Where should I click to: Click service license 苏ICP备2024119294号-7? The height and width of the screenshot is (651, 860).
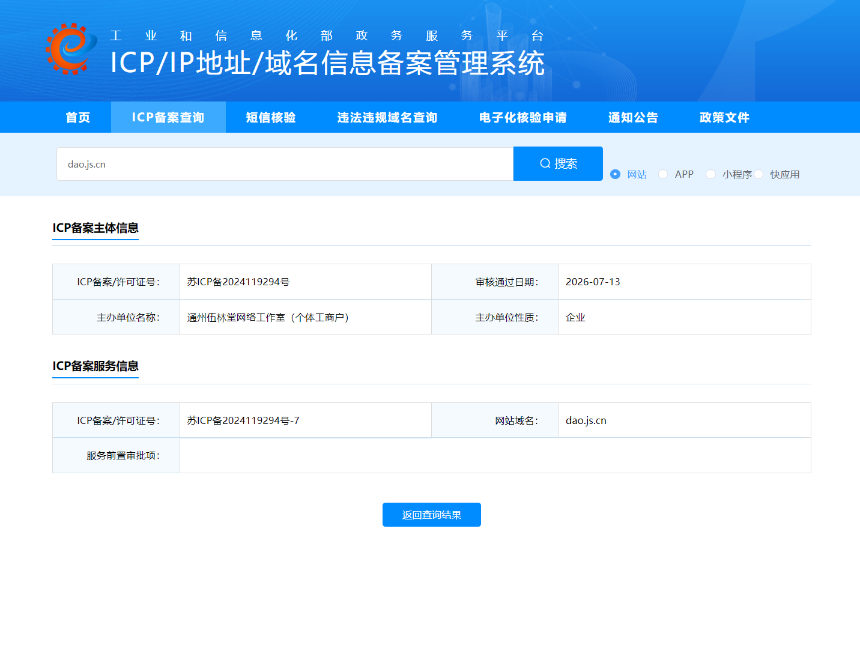243,420
